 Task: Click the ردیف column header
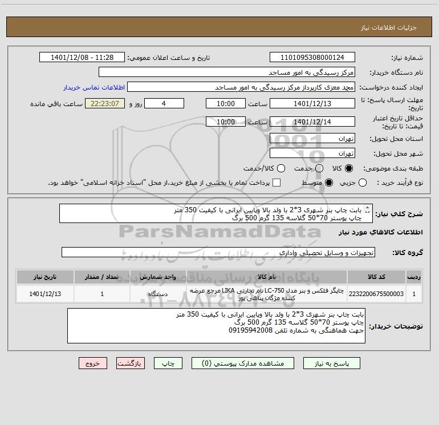(x=414, y=277)
